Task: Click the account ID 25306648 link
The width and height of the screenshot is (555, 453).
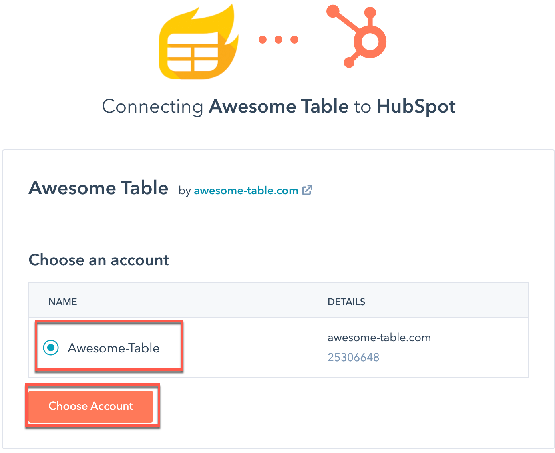Action: pyautogui.click(x=354, y=357)
